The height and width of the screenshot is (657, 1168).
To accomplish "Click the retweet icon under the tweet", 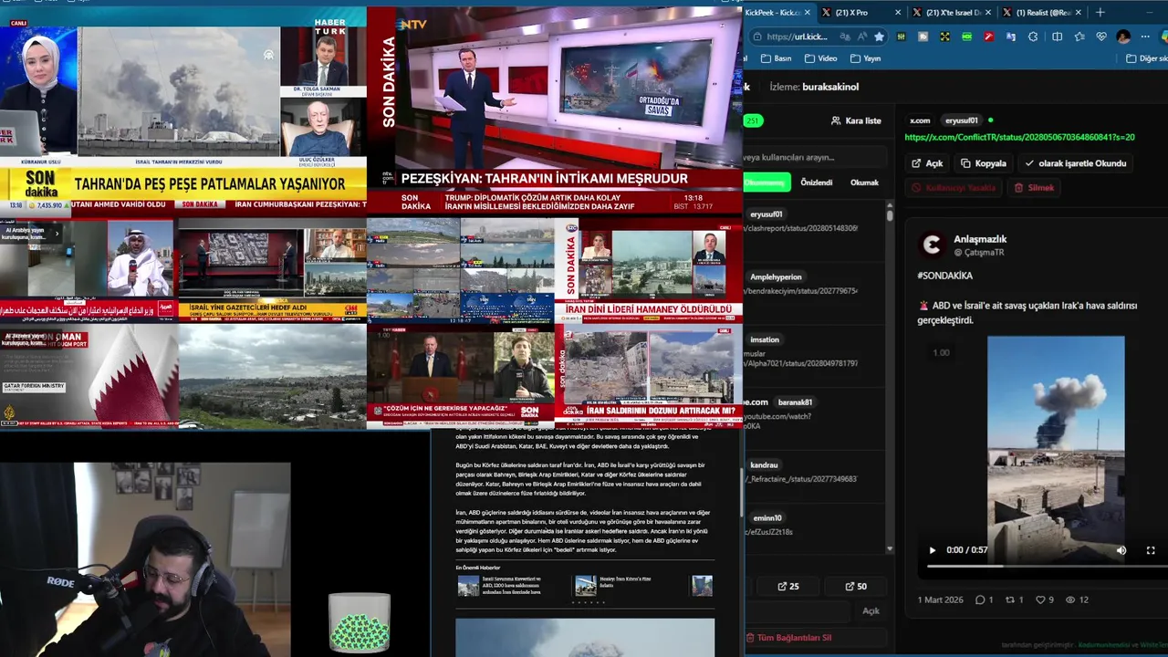I will [x=1009, y=600].
